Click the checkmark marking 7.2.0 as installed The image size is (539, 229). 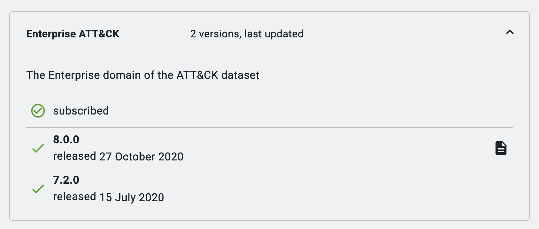38,189
